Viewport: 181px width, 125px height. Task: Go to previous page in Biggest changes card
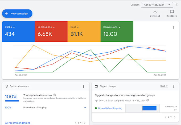[x=166, y=117]
